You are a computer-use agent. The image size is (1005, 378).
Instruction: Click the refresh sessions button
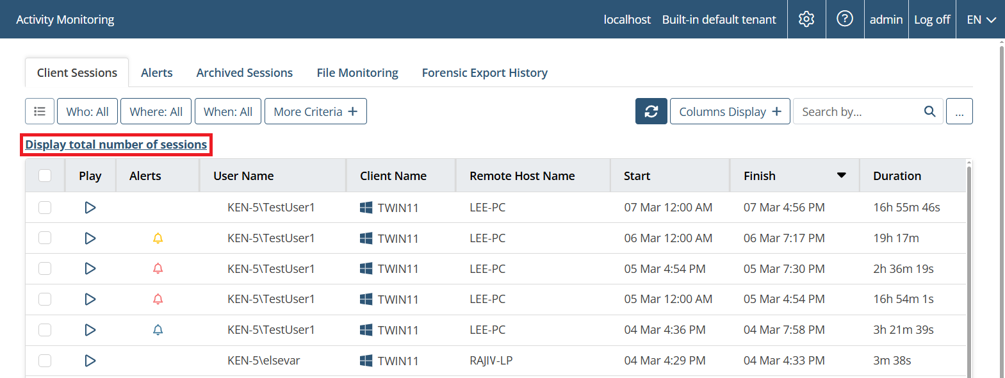click(x=651, y=111)
